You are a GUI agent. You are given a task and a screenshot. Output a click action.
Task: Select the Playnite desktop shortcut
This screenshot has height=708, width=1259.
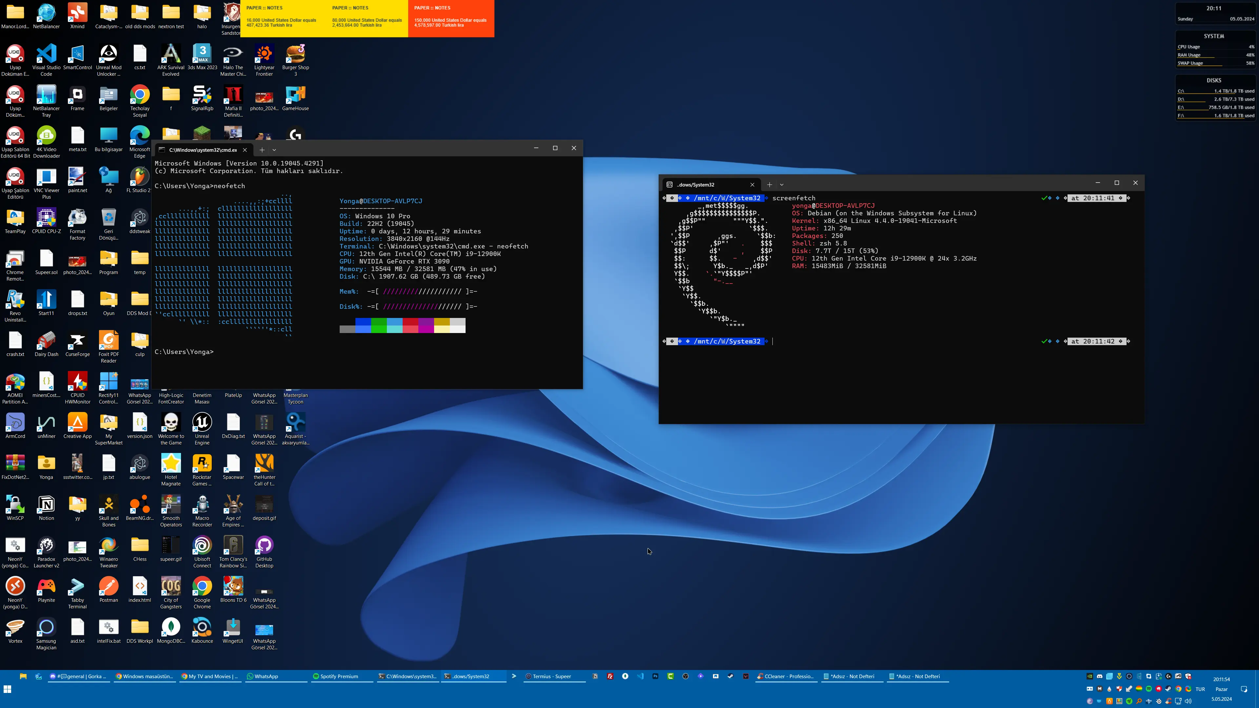click(47, 590)
